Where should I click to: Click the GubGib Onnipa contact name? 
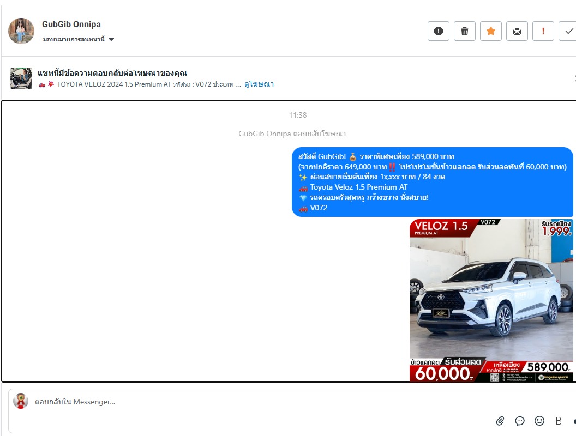pos(71,24)
